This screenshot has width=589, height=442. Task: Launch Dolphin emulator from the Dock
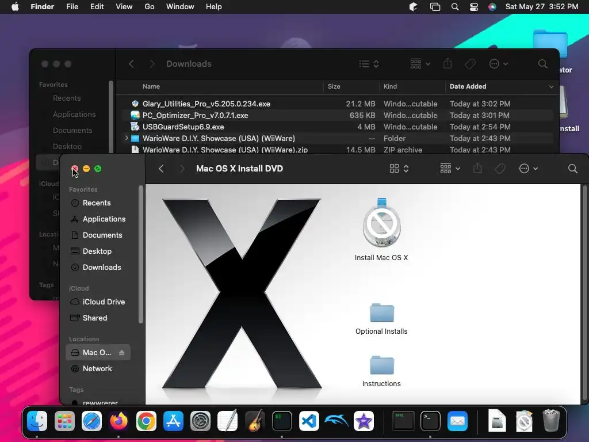[336, 421]
